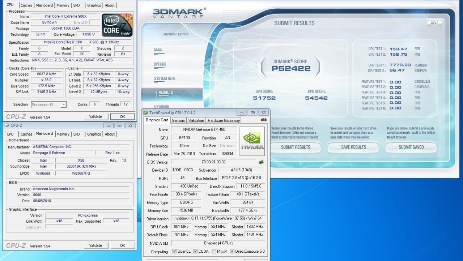463x261 pixels.
Task: Minimize the GPU-Z window
Action: tap(242, 113)
